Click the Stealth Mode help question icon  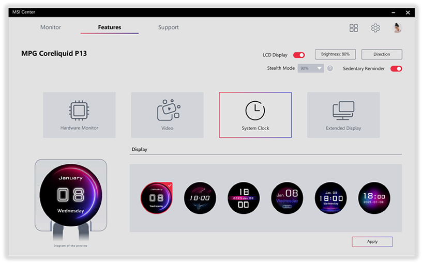tap(330, 68)
